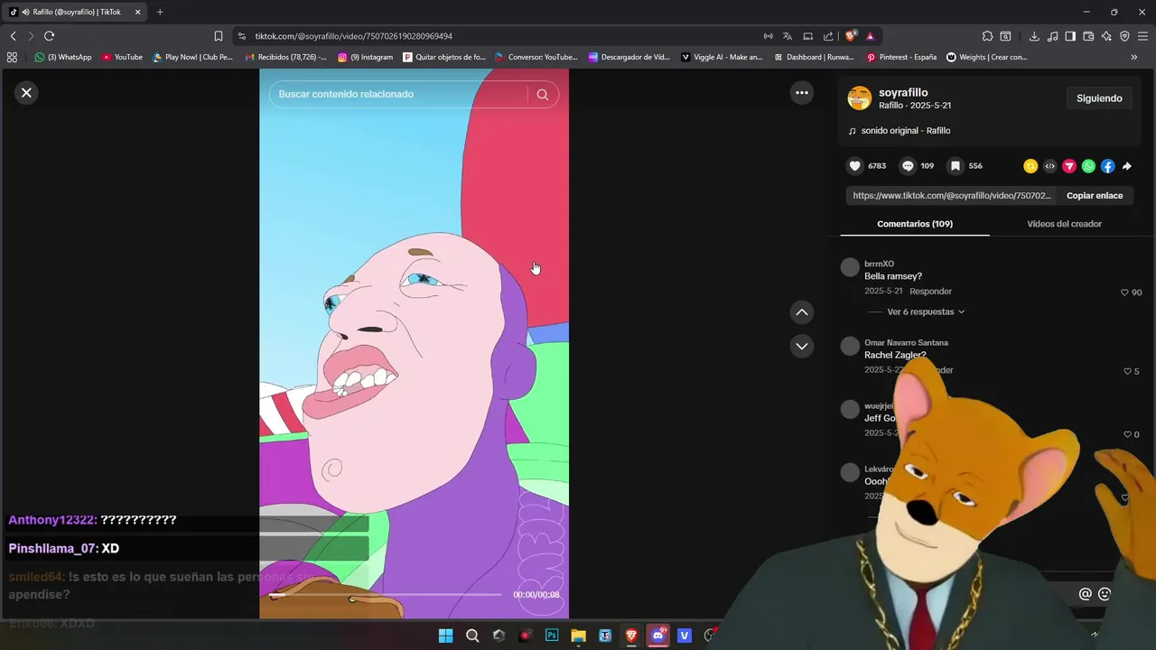Show hidden bookmarks with double chevron
This screenshot has width=1156, height=650.
(x=1134, y=57)
